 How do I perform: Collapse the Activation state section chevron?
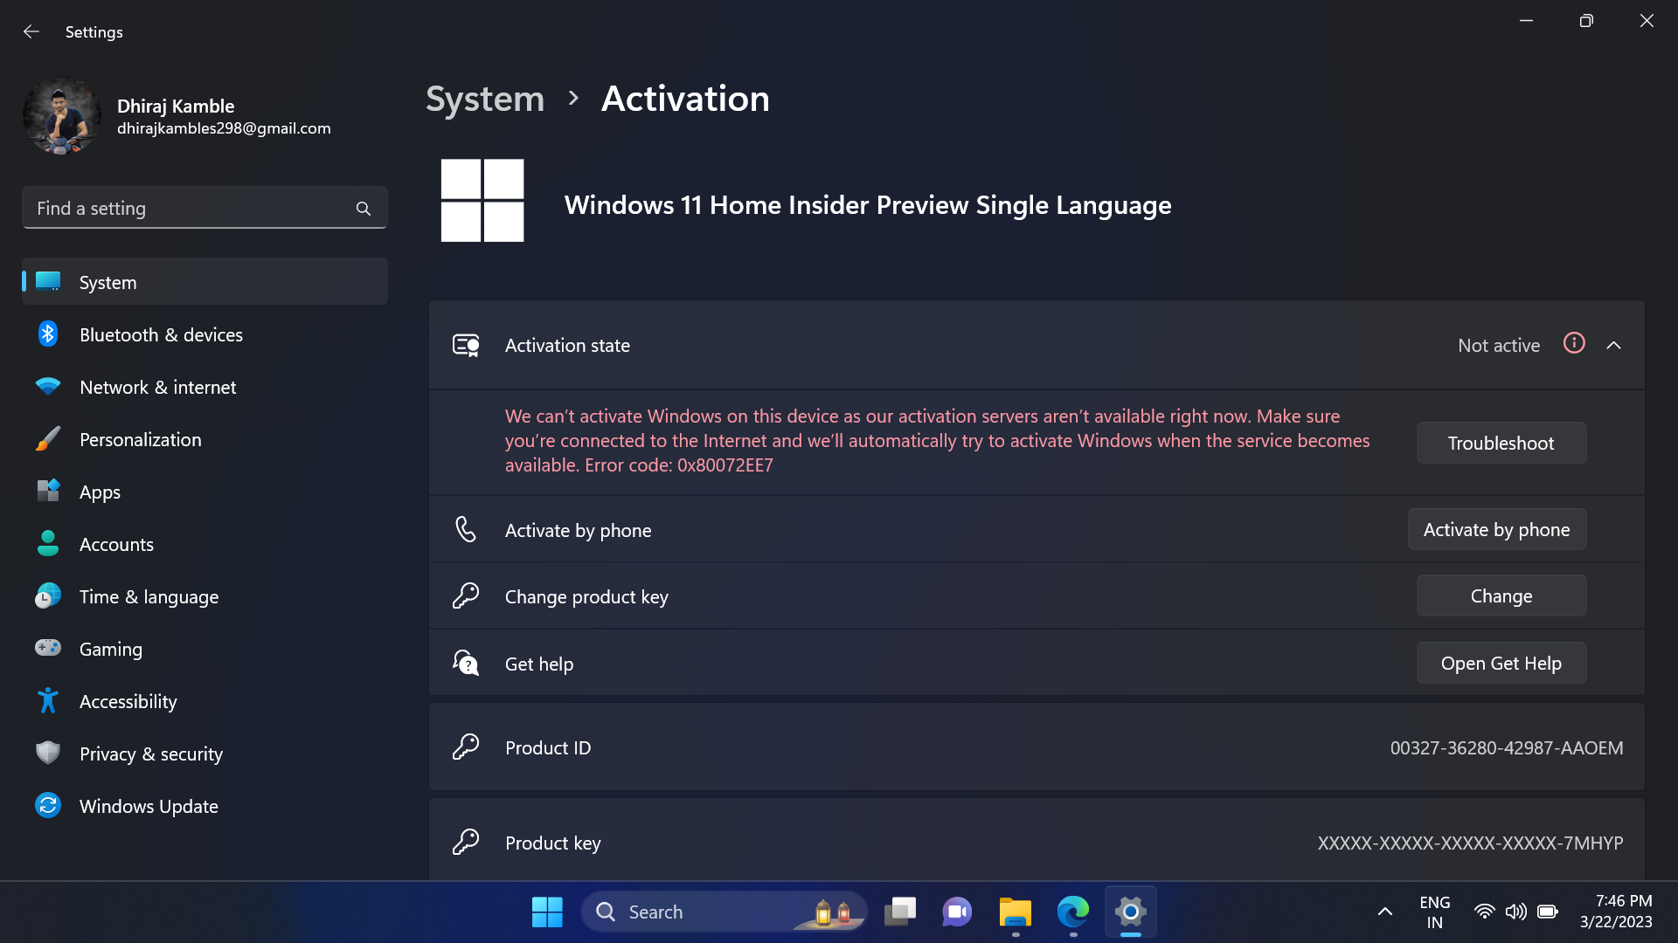1614,346
